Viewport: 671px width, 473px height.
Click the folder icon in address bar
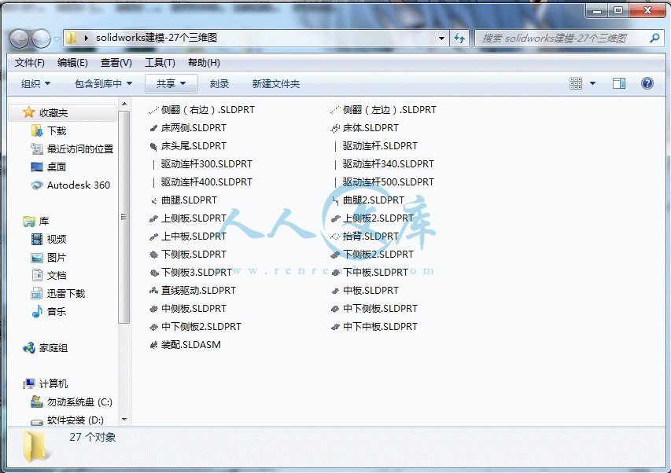pyautogui.click(x=72, y=38)
